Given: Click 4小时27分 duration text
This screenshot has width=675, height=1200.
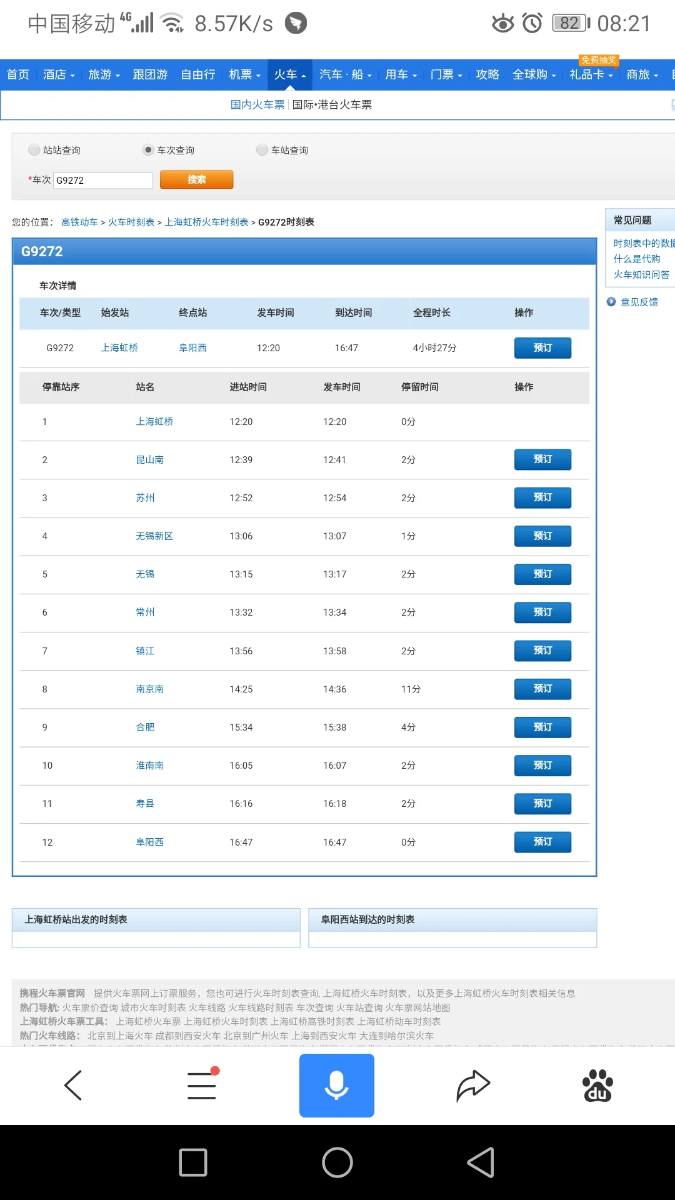Looking at the screenshot, I should [434, 347].
